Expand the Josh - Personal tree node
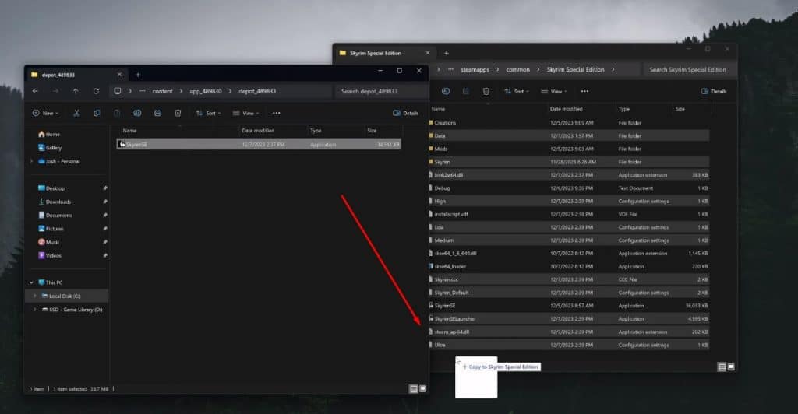 31,161
